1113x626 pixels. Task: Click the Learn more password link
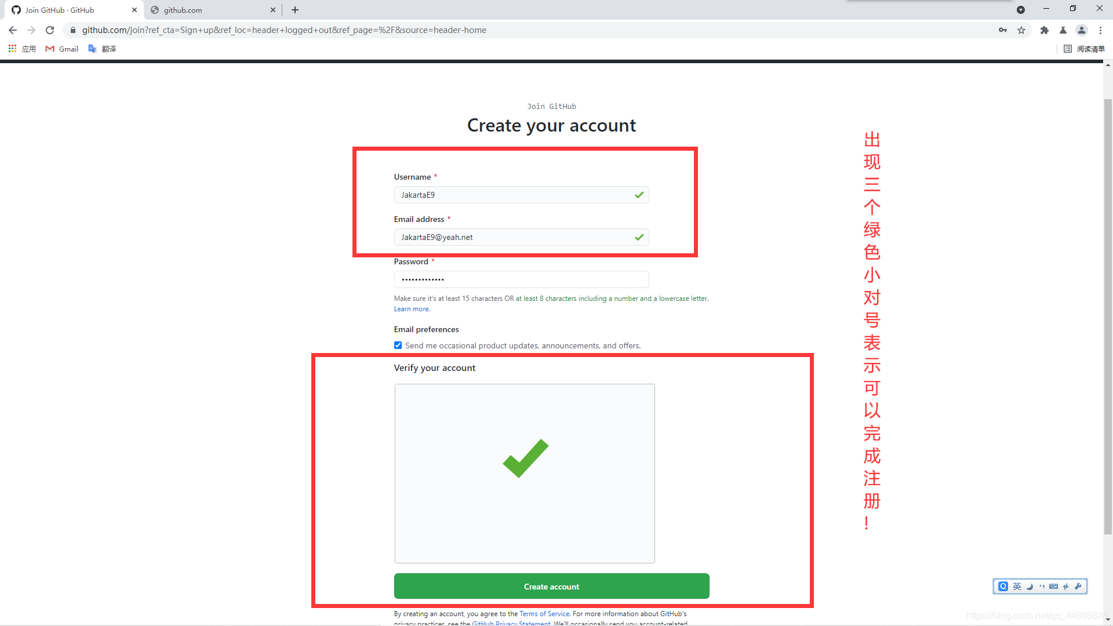click(x=412, y=309)
